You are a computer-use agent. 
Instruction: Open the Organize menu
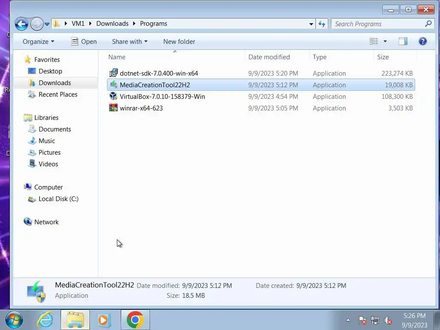(x=38, y=42)
